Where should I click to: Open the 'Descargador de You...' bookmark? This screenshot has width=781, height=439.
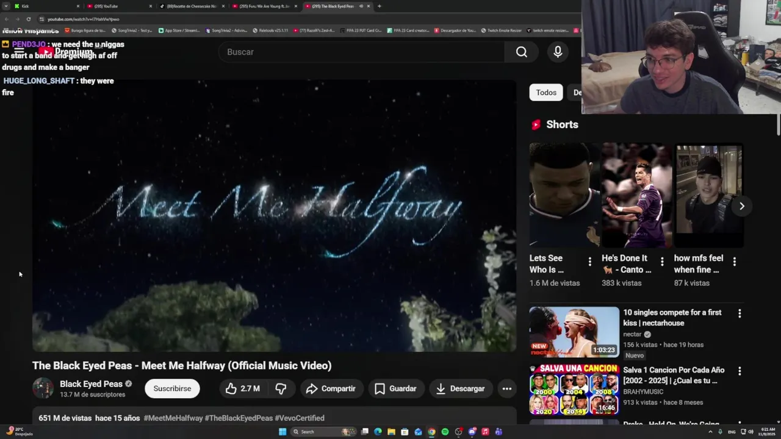pos(455,30)
